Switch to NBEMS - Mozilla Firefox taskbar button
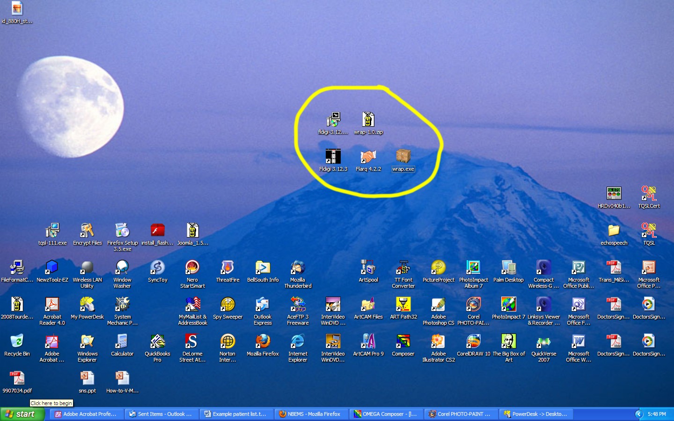674x421 pixels. (x=311, y=414)
